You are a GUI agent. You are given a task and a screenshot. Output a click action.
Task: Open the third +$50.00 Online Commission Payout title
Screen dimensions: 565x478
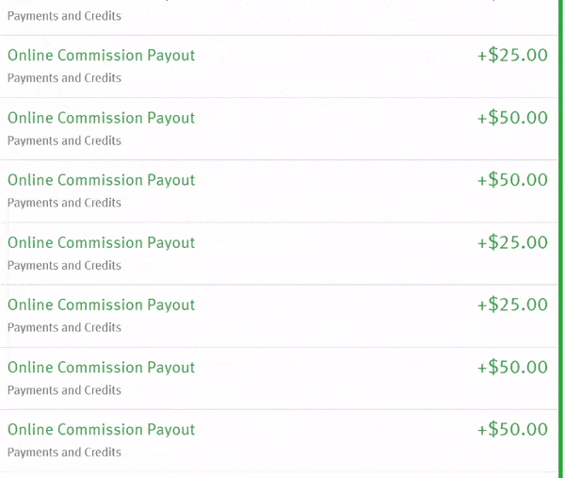point(102,368)
